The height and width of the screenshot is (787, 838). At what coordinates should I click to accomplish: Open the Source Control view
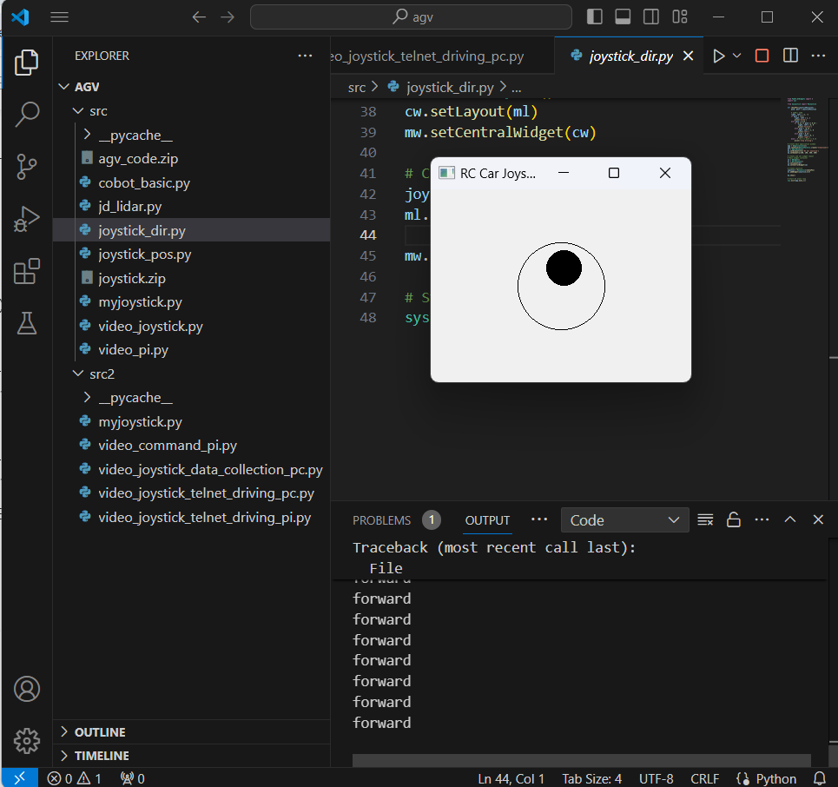[x=27, y=166]
